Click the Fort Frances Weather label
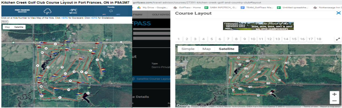The width and height of the screenshot is (342, 108). (x=22, y=11)
